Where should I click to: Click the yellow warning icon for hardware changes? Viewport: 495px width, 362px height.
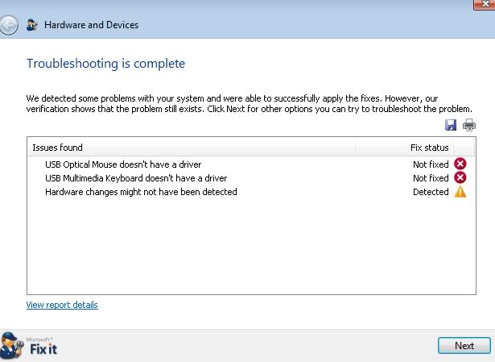(x=460, y=192)
